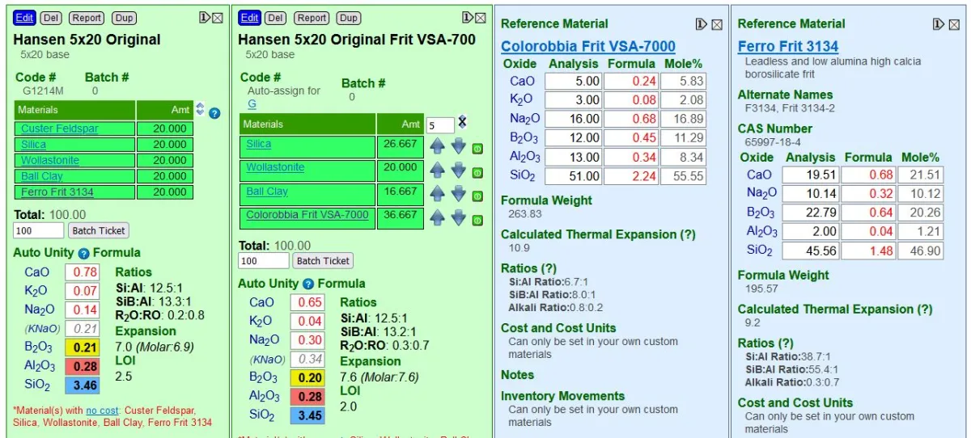Click the batch size field in Hansen 5x20 Original
Screen dimensions: 971x438
[x=39, y=231]
